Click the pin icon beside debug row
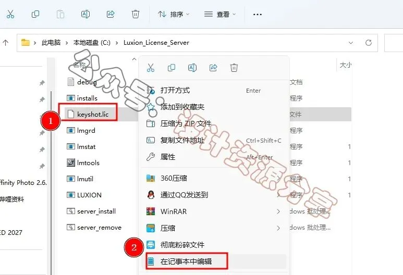The width and height of the screenshot is (403, 275). (42, 83)
